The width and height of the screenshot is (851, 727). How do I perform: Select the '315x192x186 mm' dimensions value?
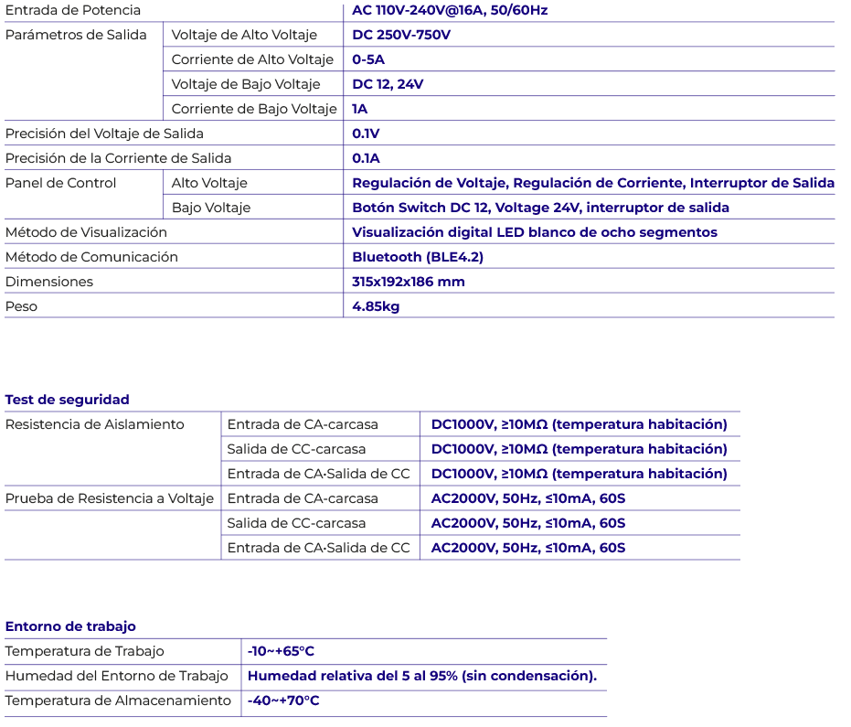pyautogui.click(x=408, y=282)
